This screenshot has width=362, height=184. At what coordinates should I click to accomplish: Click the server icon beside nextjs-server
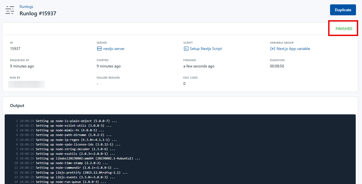coord(99,49)
